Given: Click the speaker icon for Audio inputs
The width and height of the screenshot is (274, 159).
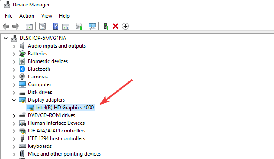Looking at the screenshot, I should 22,46.
